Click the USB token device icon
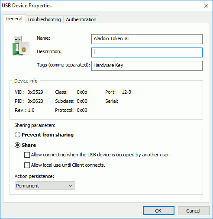Screen dimensions: 213x219 (x=21, y=46)
